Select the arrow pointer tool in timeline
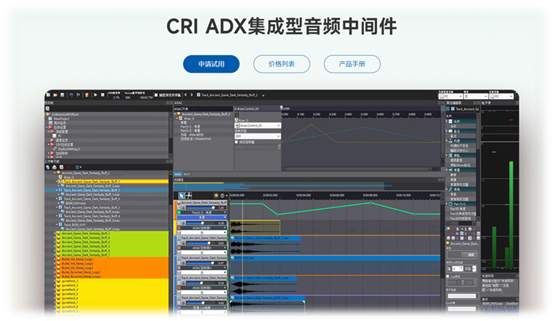 point(182,195)
